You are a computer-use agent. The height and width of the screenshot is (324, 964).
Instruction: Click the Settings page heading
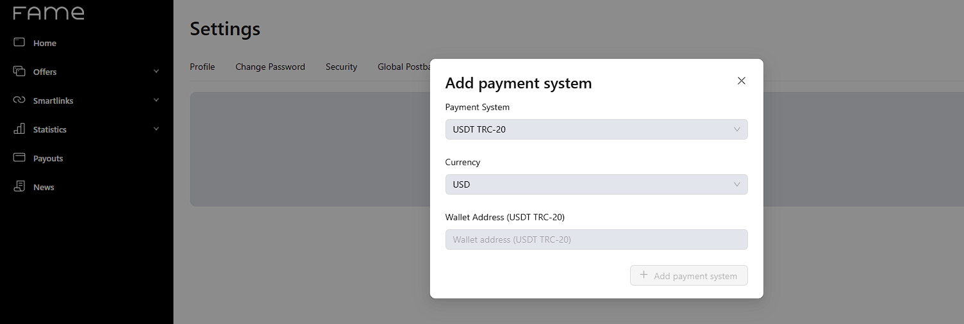[225, 29]
